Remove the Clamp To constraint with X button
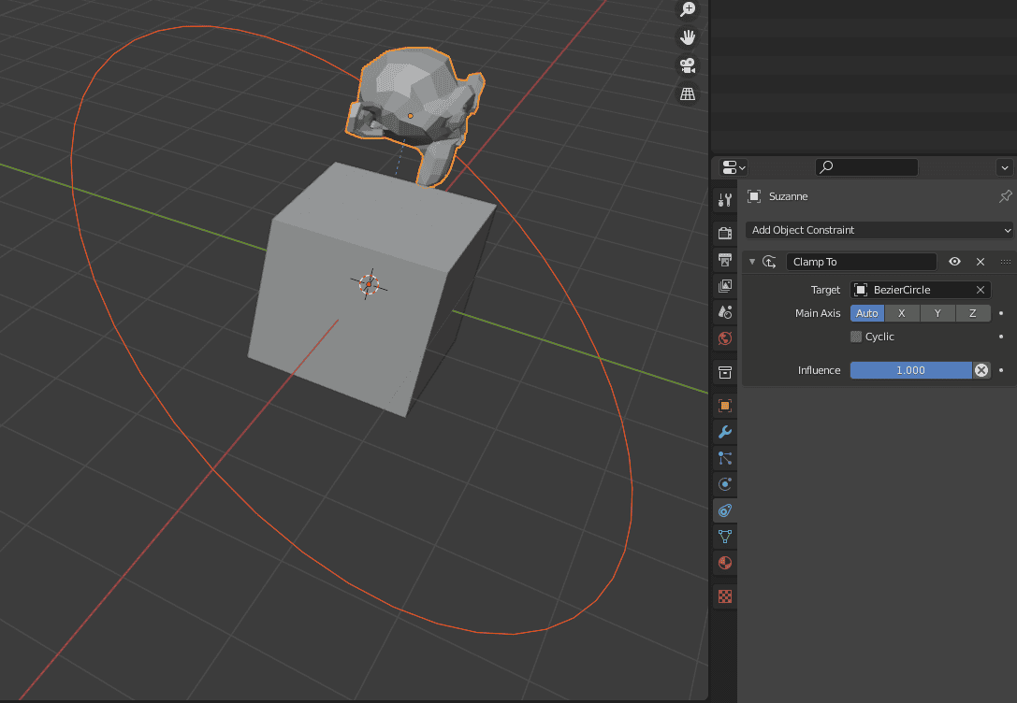The height and width of the screenshot is (703, 1017). coord(980,262)
